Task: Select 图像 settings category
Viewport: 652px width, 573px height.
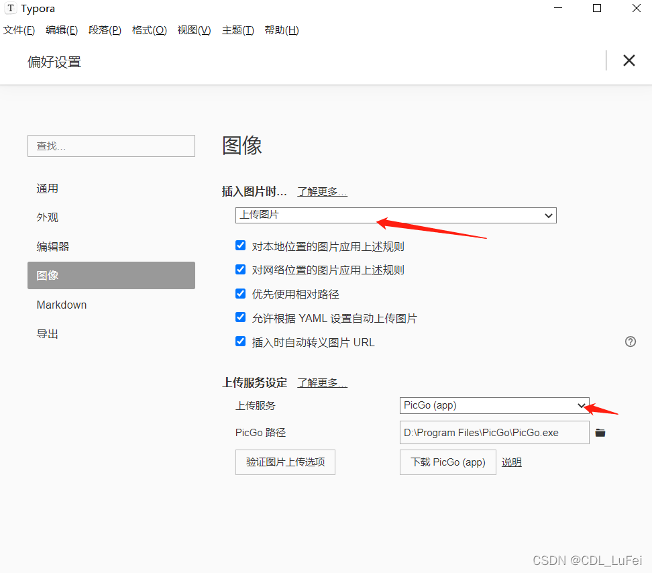Action: [x=111, y=275]
